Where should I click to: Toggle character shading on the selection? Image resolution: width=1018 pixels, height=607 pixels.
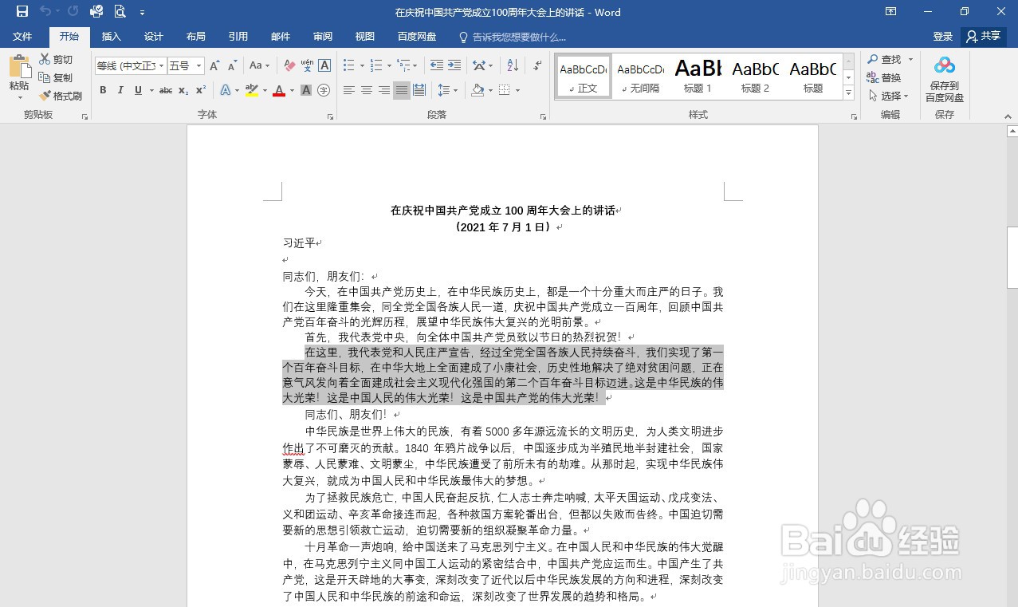[x=306, y=90]
